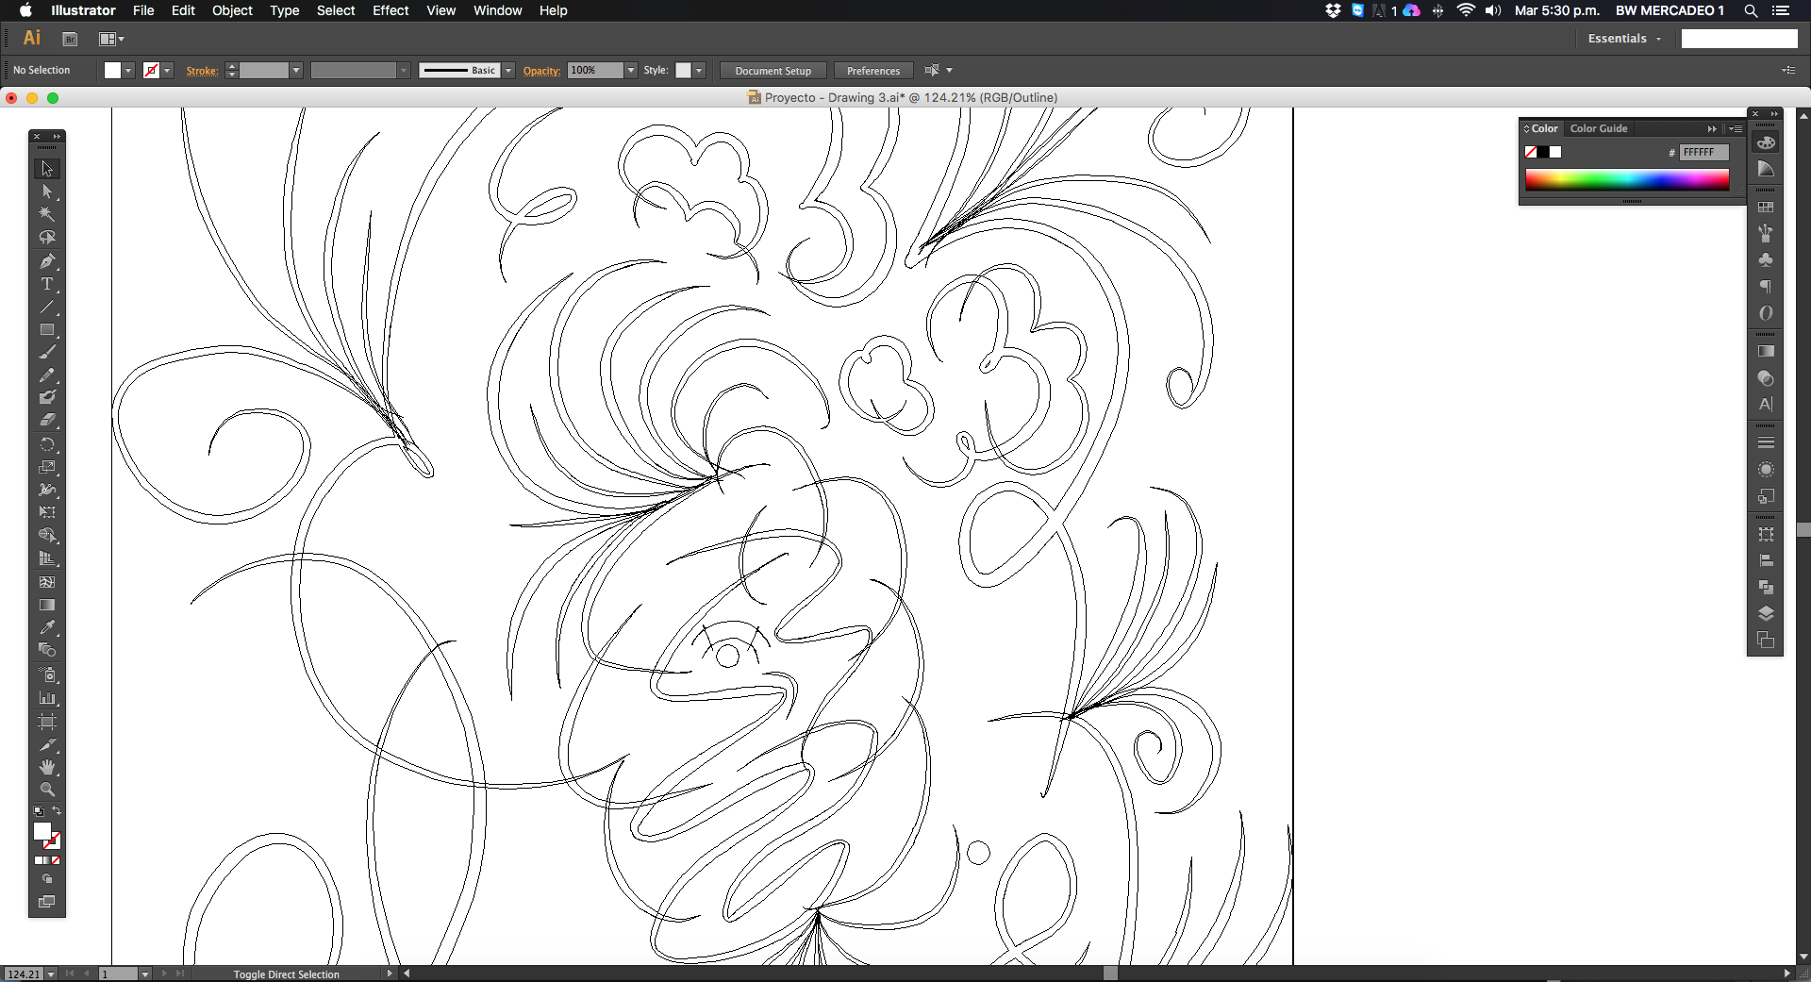Reset to default fill and stroke
This screenshot has height=982, width=1811.
coord(39,811)
